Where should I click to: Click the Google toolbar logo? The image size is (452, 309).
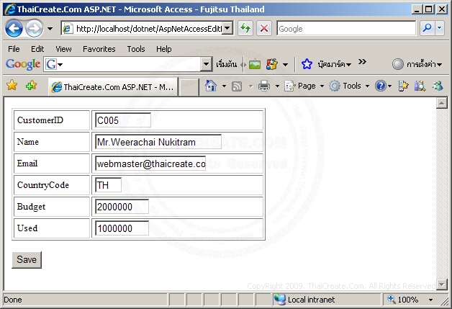[23, 64]
